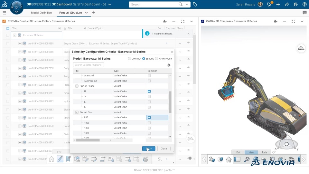Open the tag icon beside search

pos(195,4)
